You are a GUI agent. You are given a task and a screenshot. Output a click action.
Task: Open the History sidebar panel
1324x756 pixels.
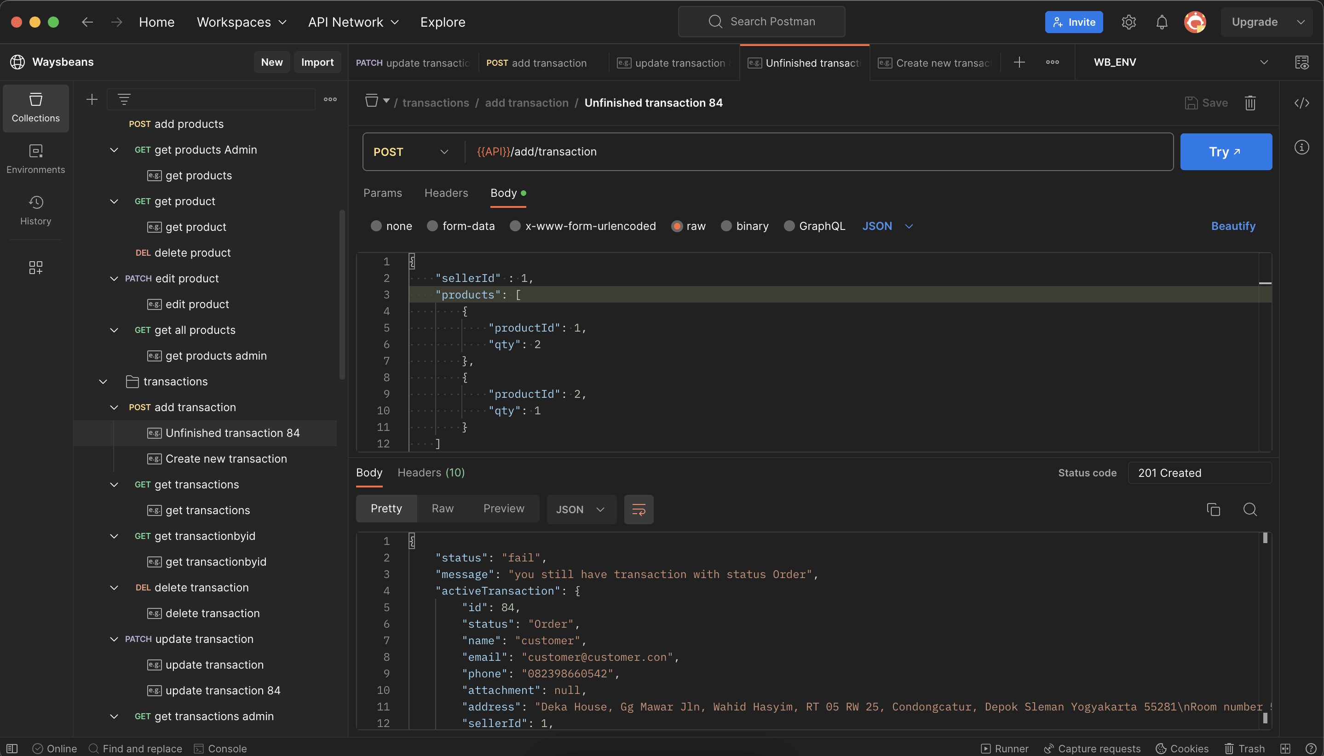pos(35,210)
